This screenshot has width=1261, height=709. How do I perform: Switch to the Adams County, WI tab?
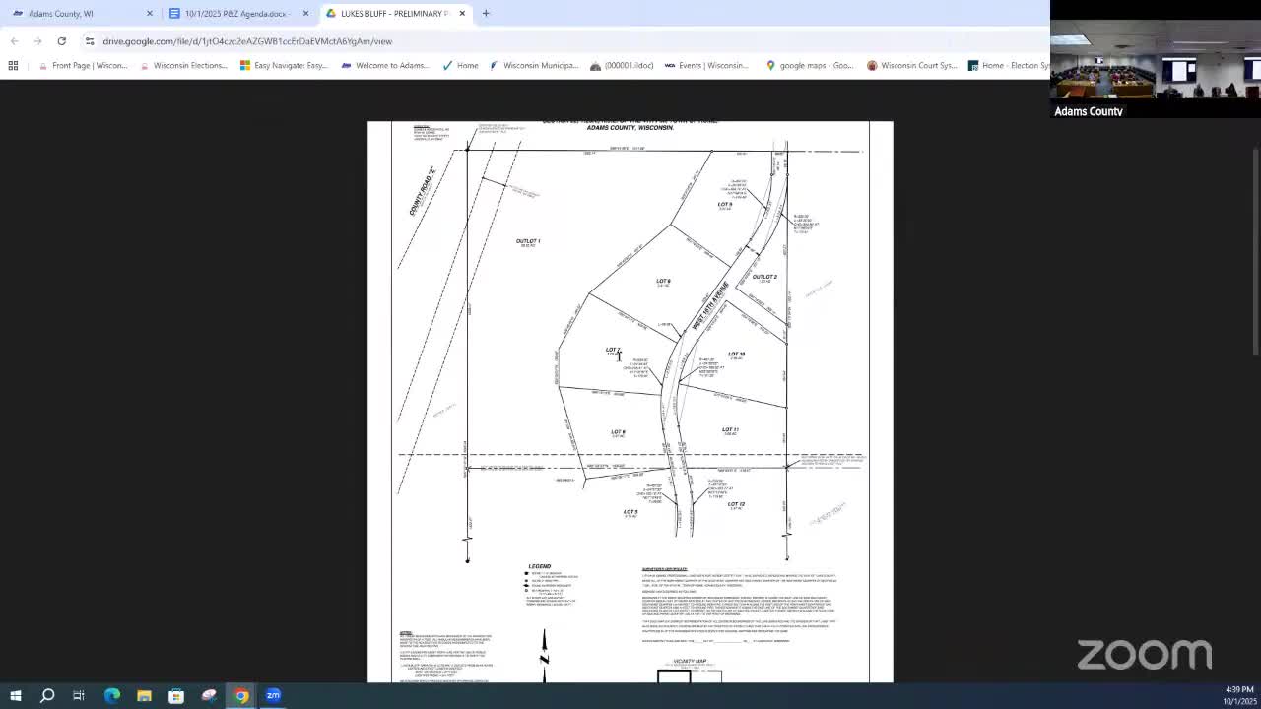69,13
